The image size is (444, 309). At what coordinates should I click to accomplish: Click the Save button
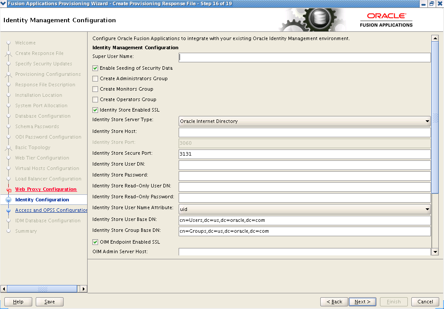click(x=50, y=302)
